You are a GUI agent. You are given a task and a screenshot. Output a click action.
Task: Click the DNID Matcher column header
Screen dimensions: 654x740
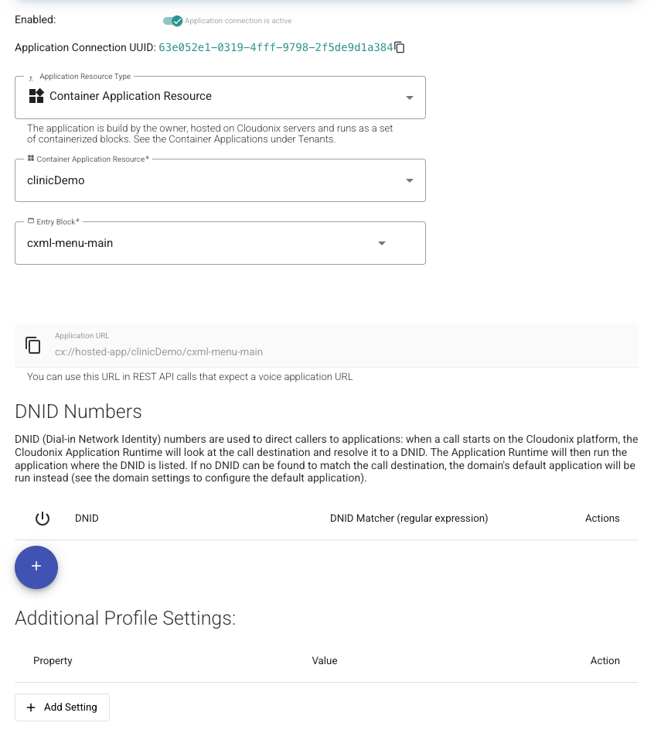tap(409, 519)
